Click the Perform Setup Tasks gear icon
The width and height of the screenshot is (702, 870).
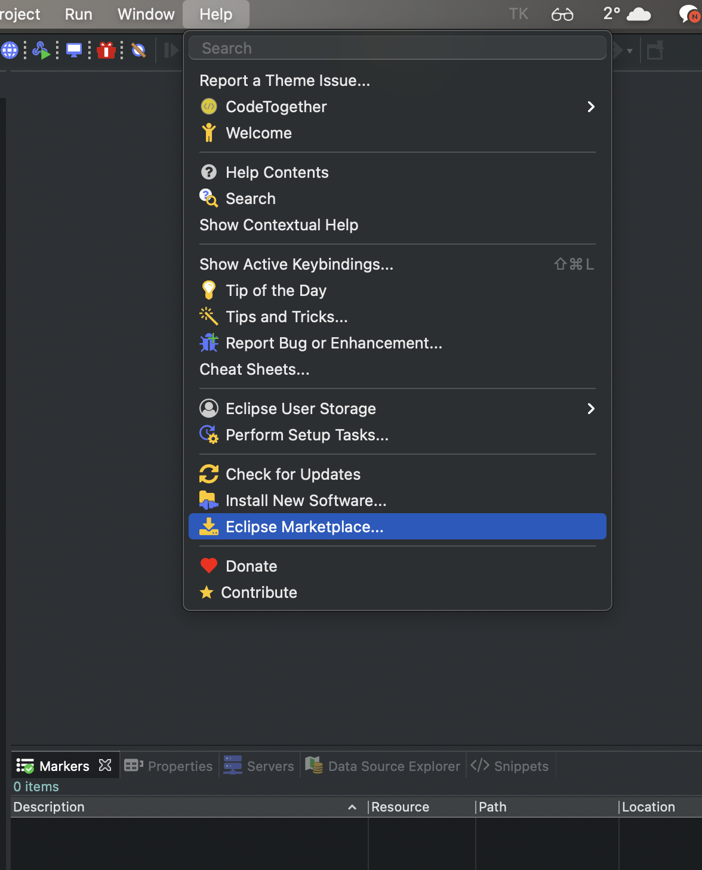(209, 434)
